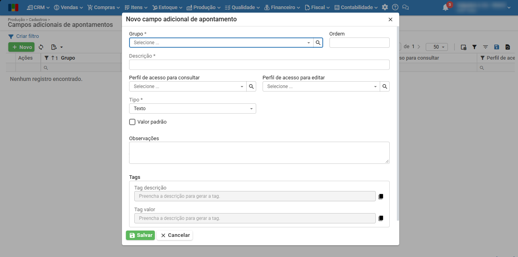Expand Perfil de acesso para editar dropdown
The image size is (518, 257).
point(375,86)
